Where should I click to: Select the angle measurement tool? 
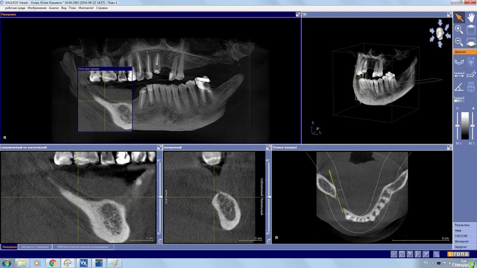[x=459, y=87]
